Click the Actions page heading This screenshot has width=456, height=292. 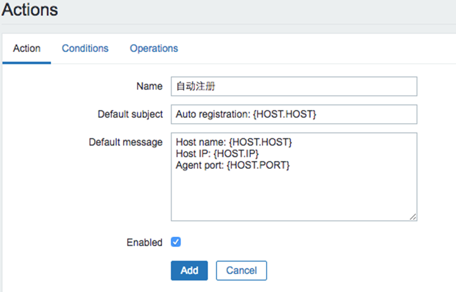[30, 10]
